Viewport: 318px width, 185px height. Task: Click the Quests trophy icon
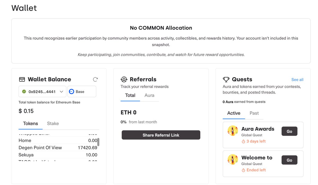[226, 79]
